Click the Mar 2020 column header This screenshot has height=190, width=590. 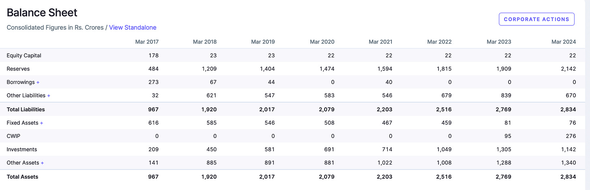pyautogui.click(x=322, y=42)
